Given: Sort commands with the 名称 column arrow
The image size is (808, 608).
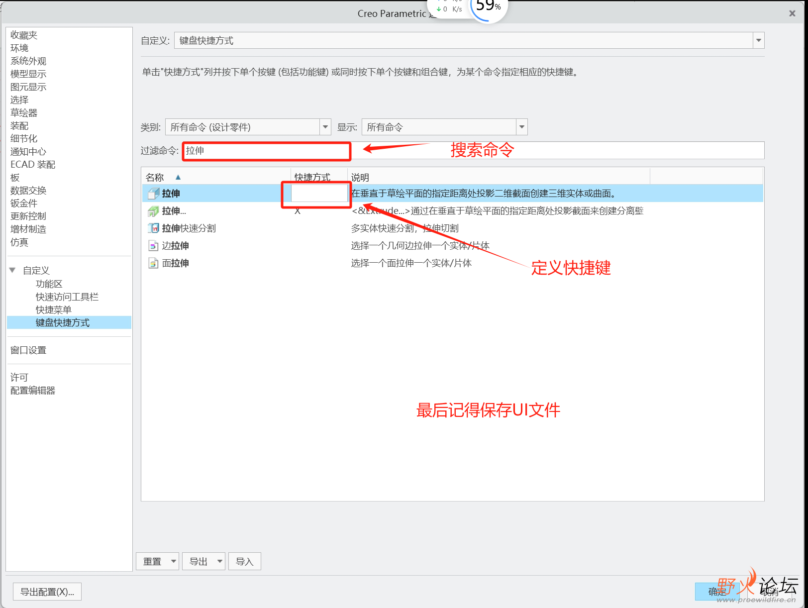Looking at the screenshot, I should tap(178, 177).
